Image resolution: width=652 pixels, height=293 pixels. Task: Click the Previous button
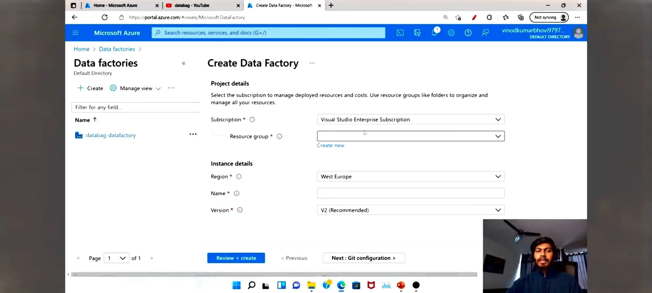click(294, 258)
